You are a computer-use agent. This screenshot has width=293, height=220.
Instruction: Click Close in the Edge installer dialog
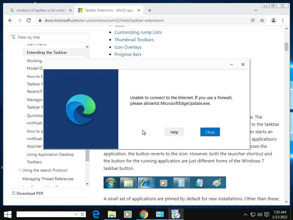pyautogui.click(x=210, y=132)
